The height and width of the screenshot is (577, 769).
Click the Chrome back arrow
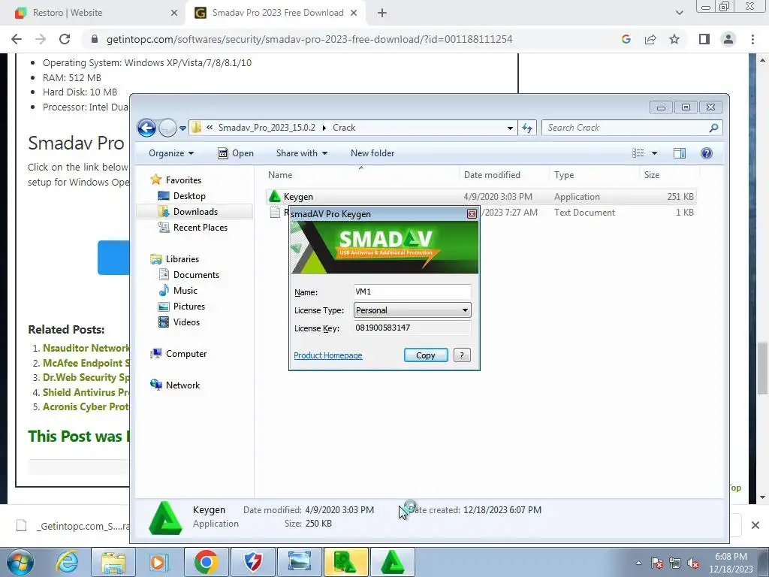point(17,39)
